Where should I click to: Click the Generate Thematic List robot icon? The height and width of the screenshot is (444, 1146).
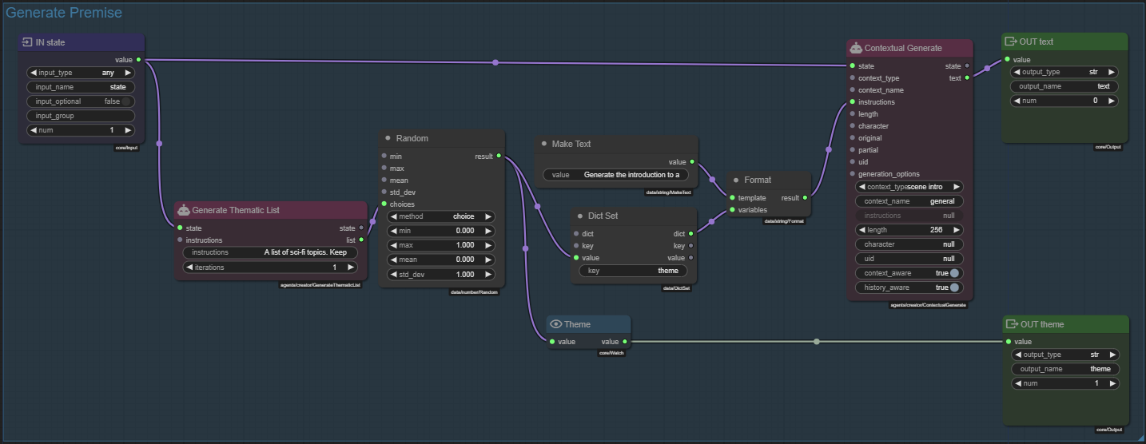click(184, 210)
